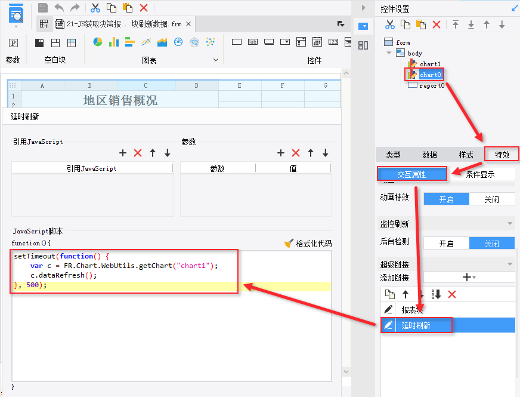Insert a gauge meter chart

(178, 42)
